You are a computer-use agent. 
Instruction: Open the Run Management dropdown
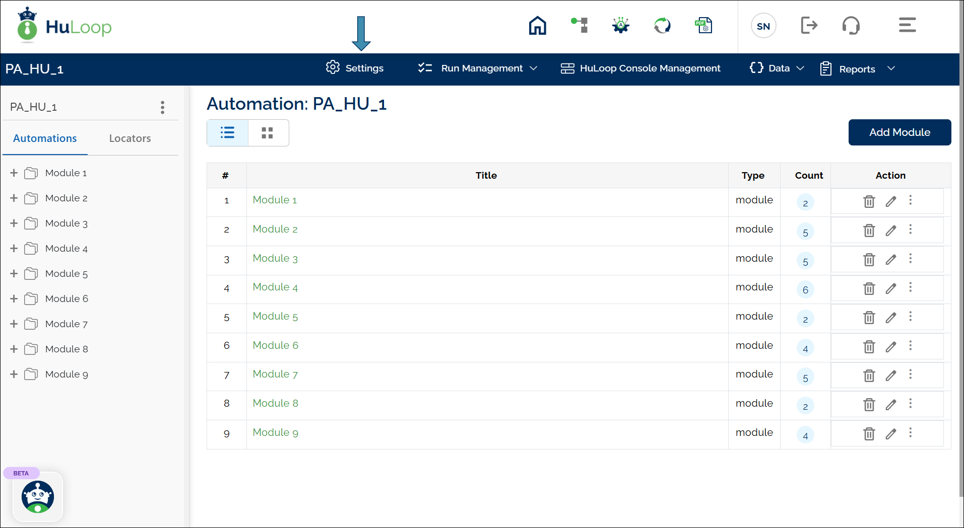click(x=478, y=68)
